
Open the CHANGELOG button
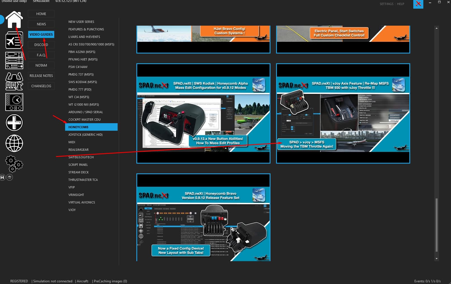(x=41, y=86)
